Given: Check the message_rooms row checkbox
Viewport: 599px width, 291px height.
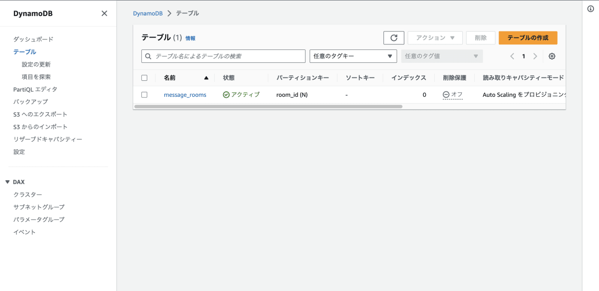Looking at the screenshot, I should [144, 94].
